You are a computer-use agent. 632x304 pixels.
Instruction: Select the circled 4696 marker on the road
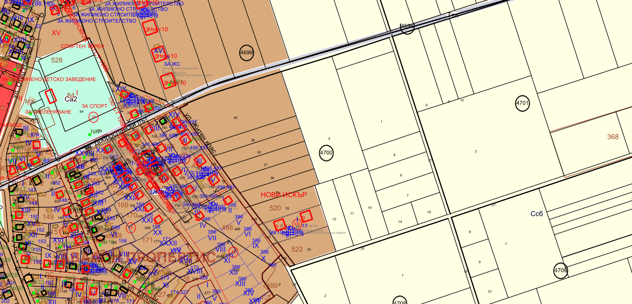point(407,27)
